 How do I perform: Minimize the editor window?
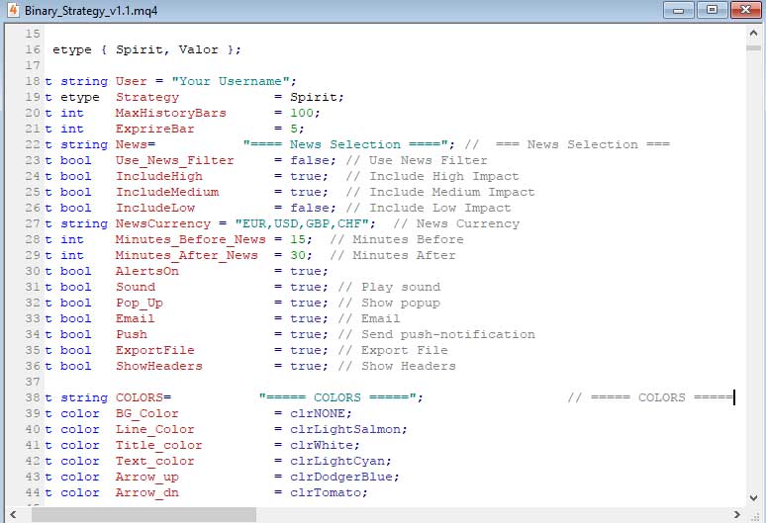[679, 10]
